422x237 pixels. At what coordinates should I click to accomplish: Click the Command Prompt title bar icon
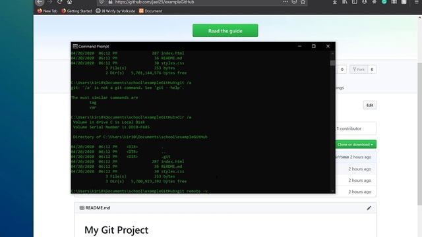point(75,46)
